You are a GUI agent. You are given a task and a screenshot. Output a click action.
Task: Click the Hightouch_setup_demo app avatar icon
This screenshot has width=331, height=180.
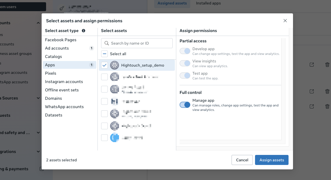[x=114, y=65]
